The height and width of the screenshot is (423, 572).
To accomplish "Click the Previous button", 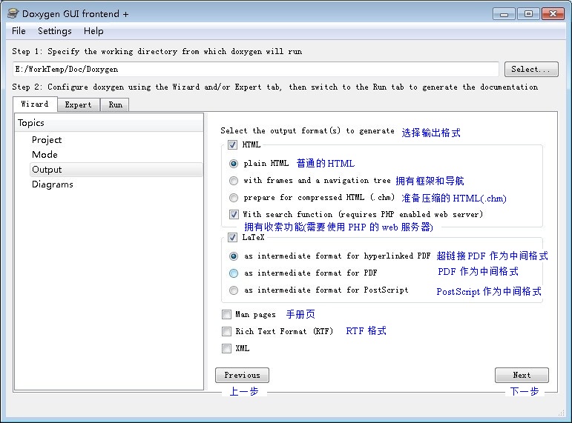I will pyautogui.click(x=242, y=376).
